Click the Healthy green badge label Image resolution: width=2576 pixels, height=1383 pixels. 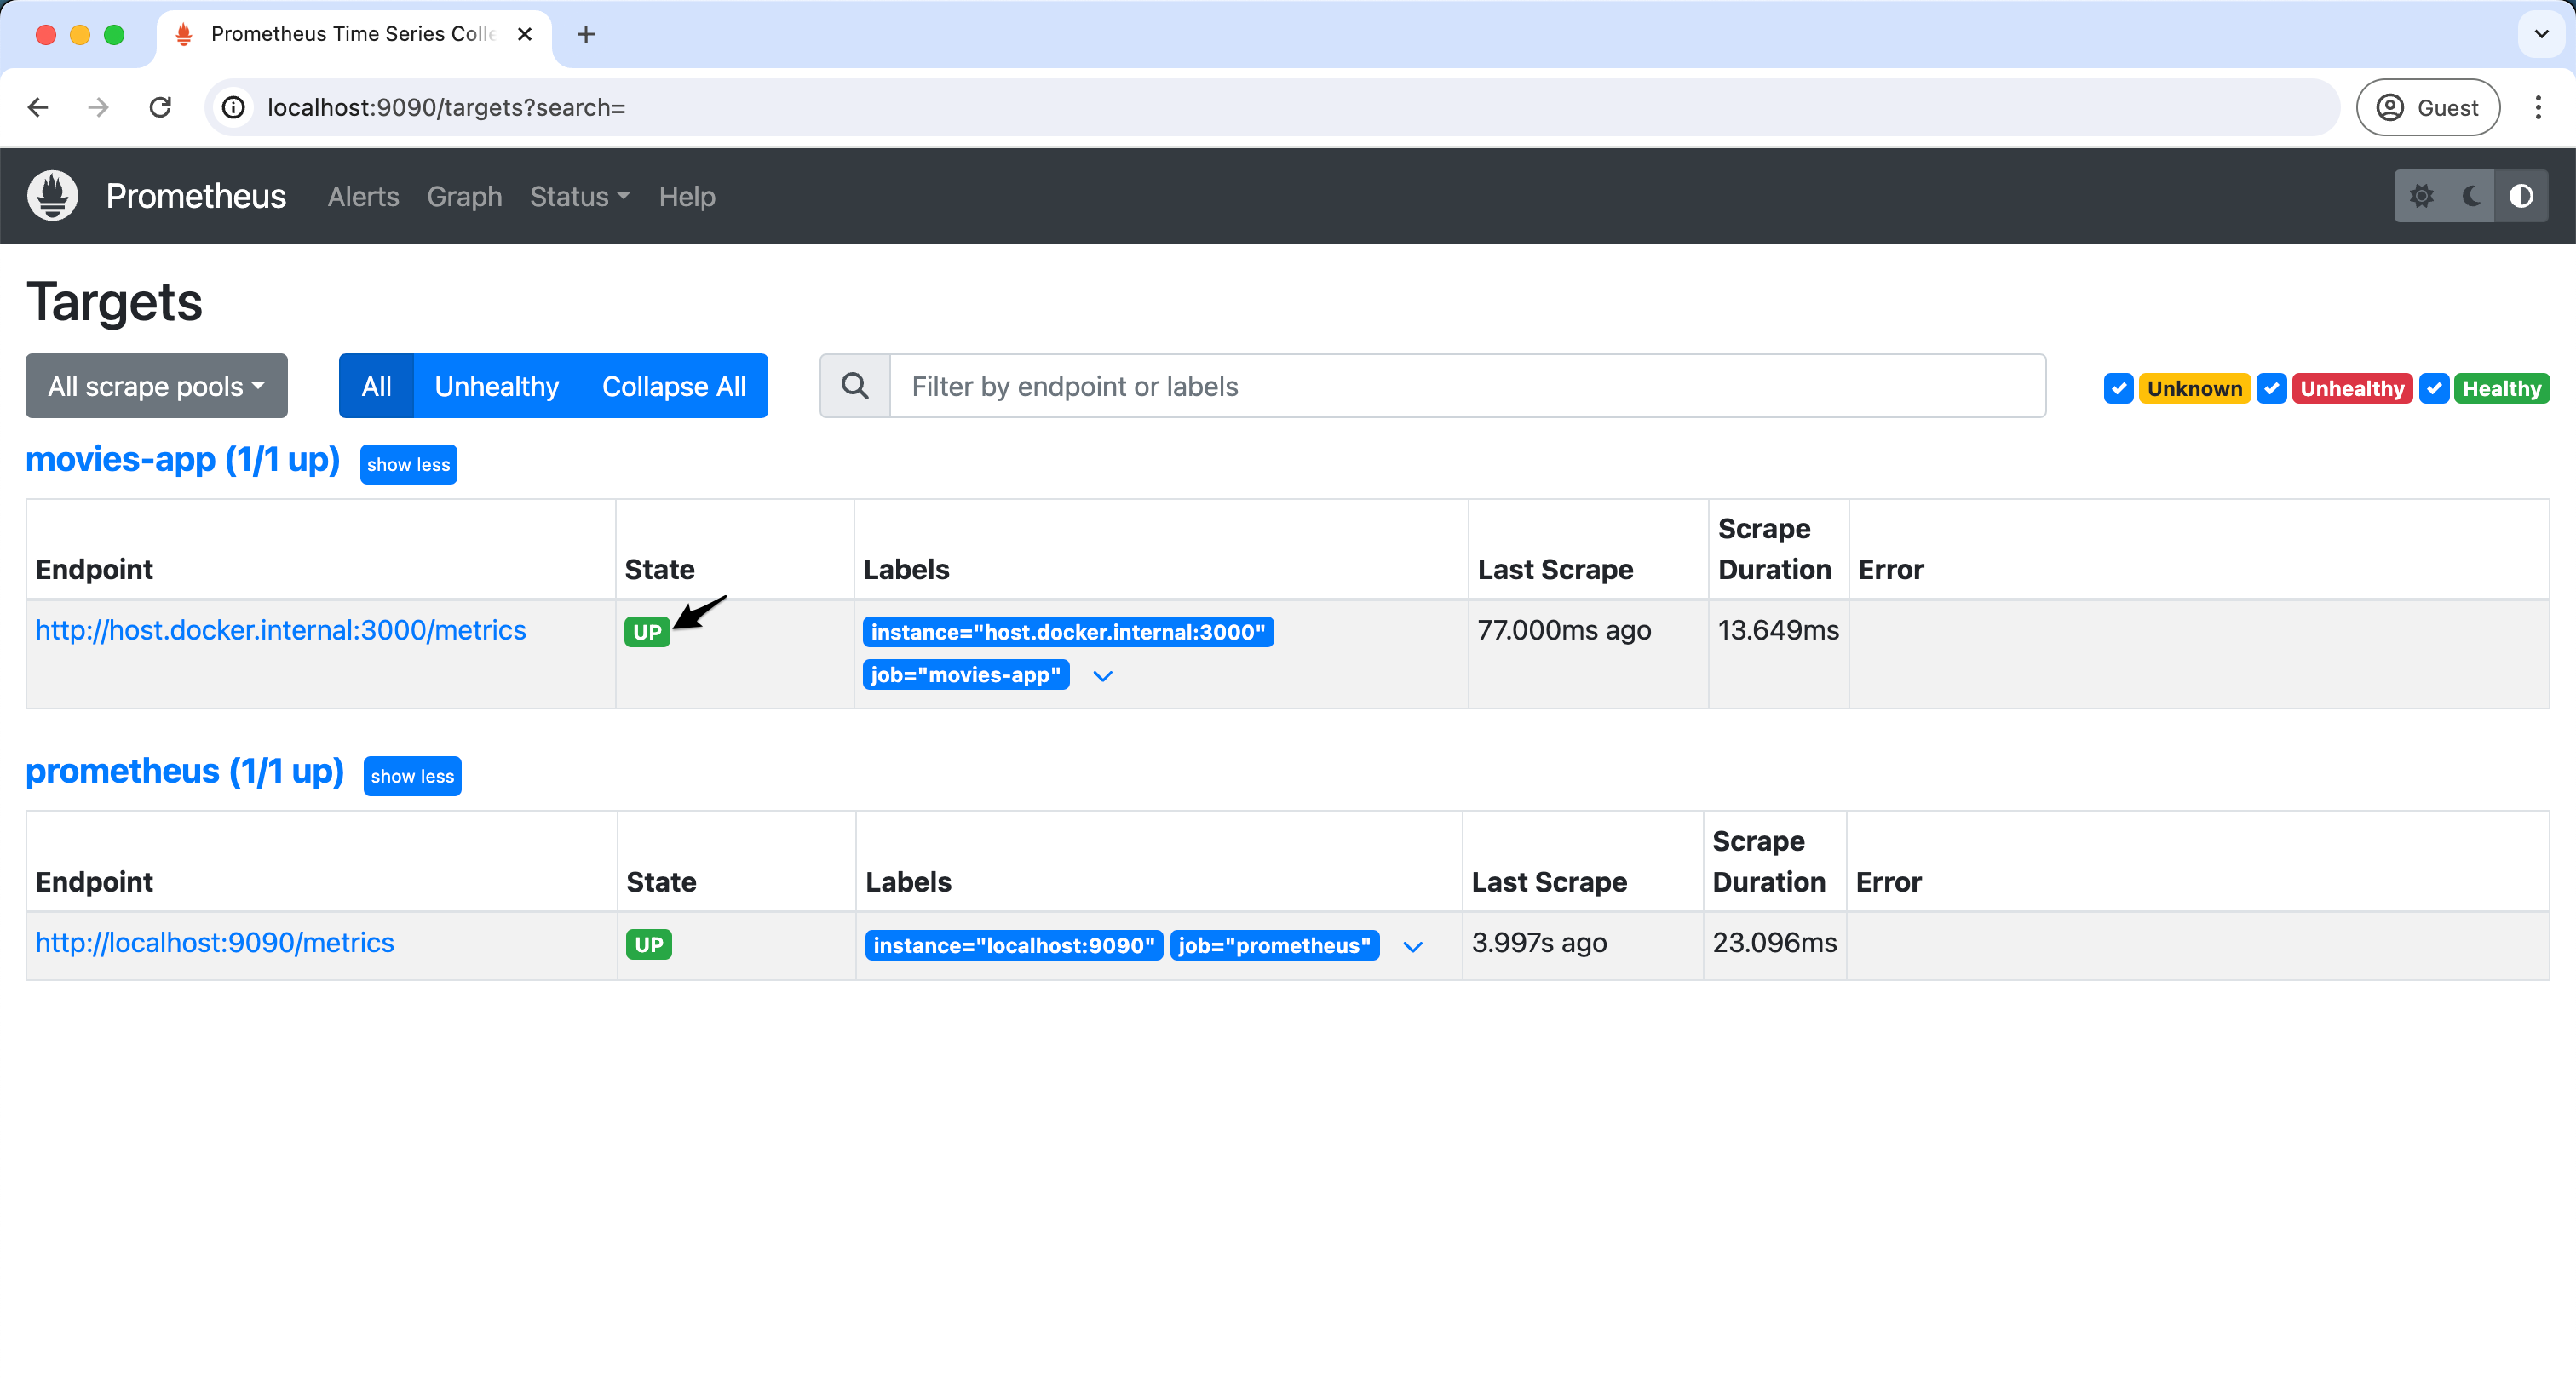[x=2501, y=388]
